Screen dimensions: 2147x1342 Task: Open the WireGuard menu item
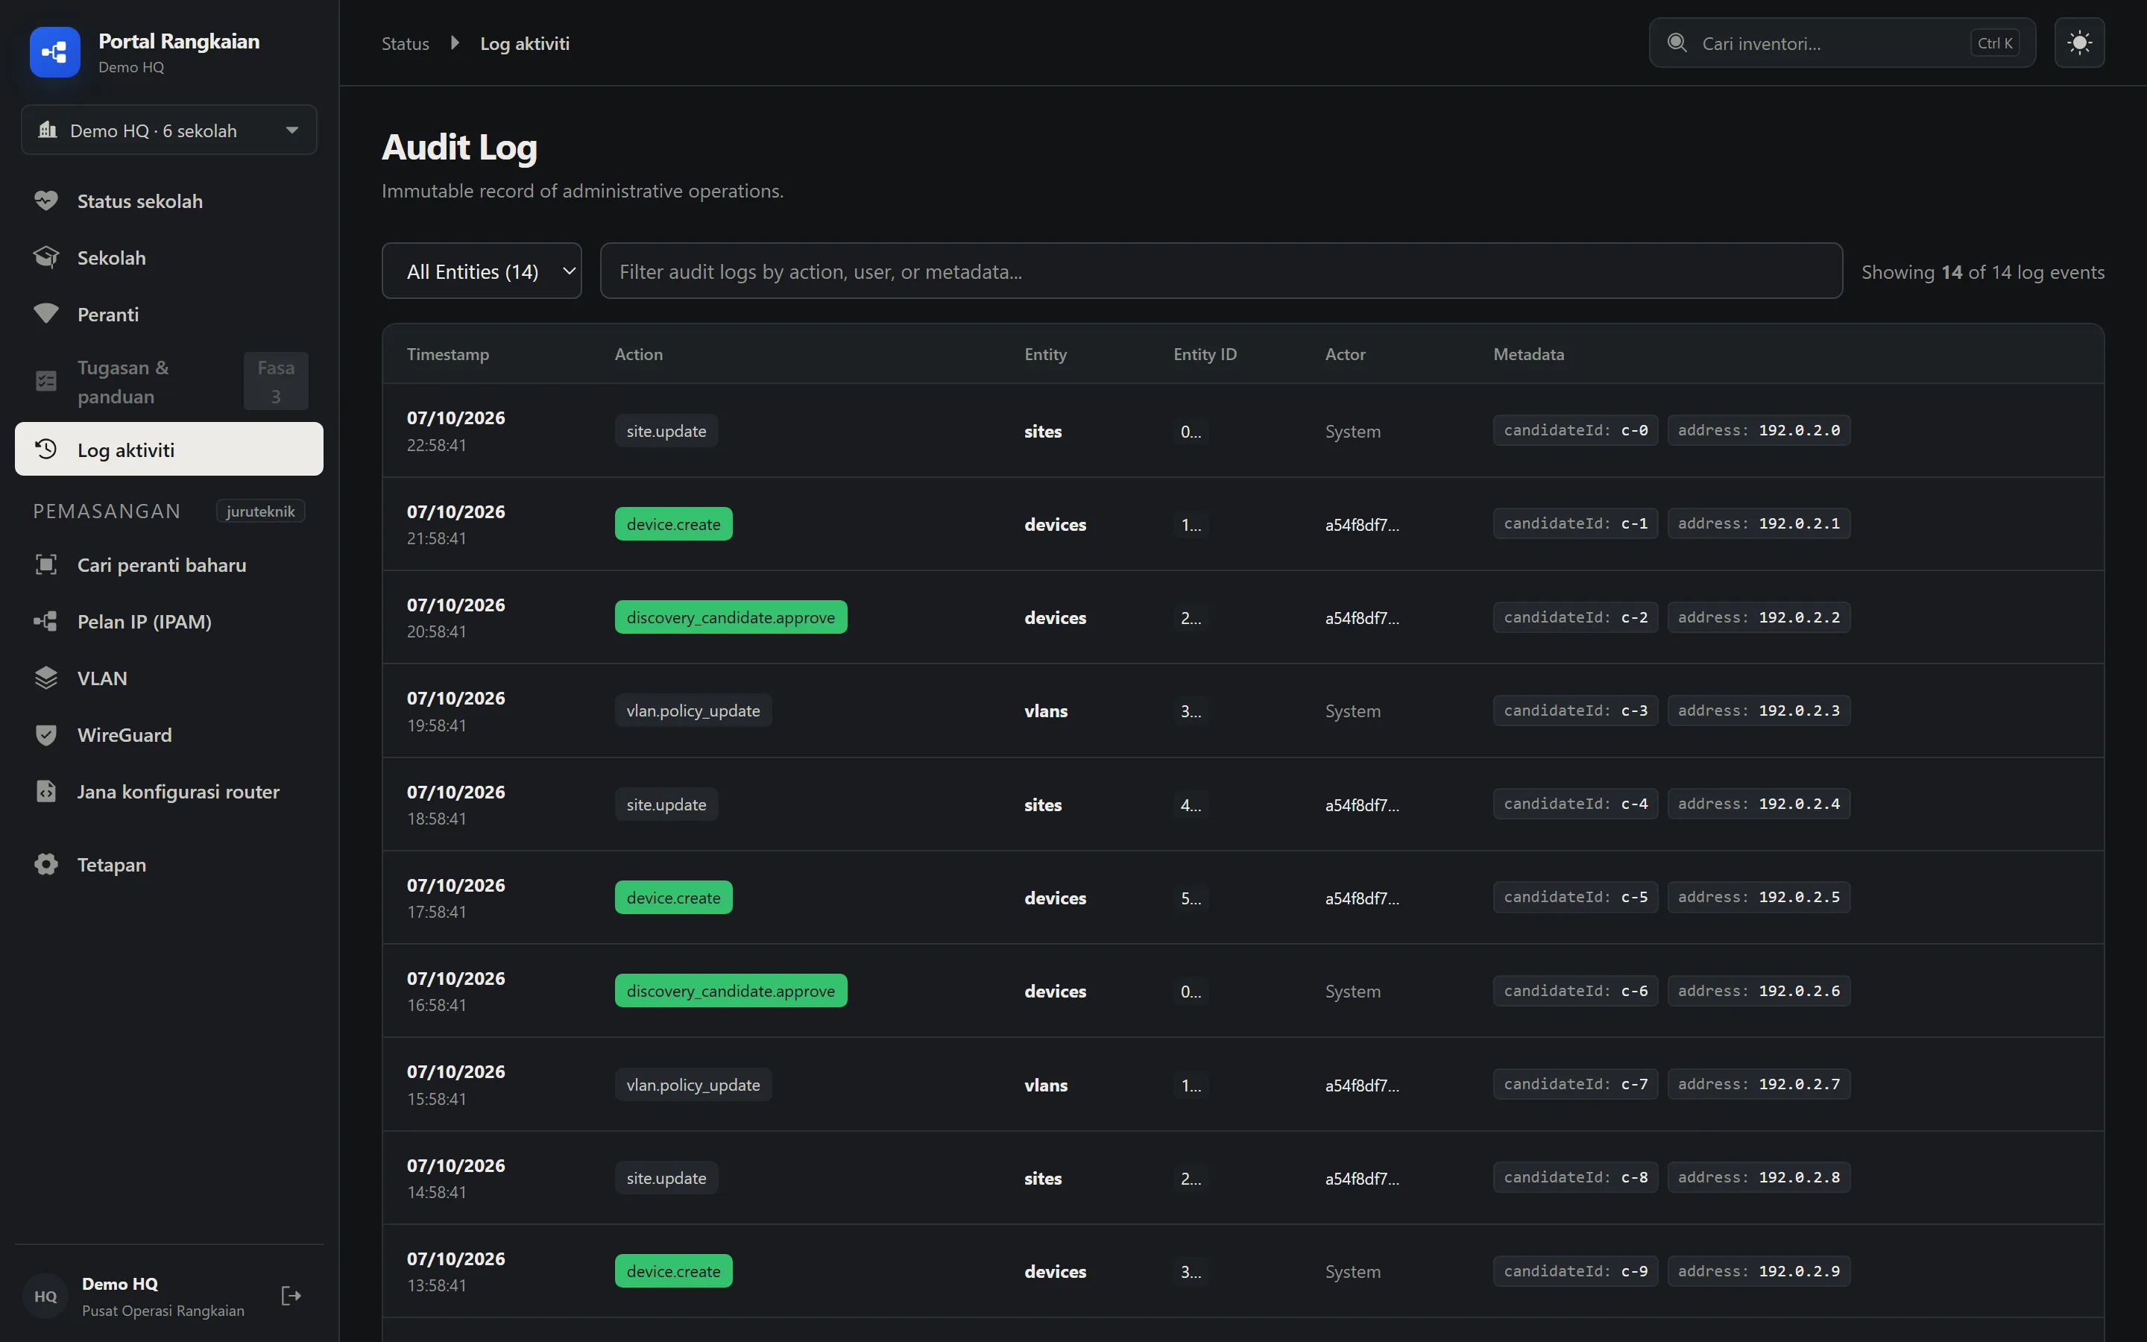tap(169, 735)
